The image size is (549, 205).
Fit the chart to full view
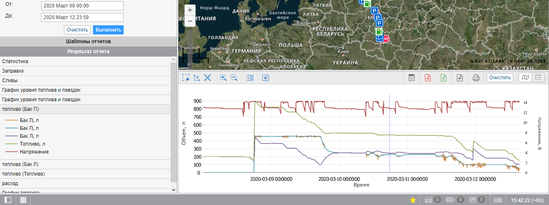(207, 78)
